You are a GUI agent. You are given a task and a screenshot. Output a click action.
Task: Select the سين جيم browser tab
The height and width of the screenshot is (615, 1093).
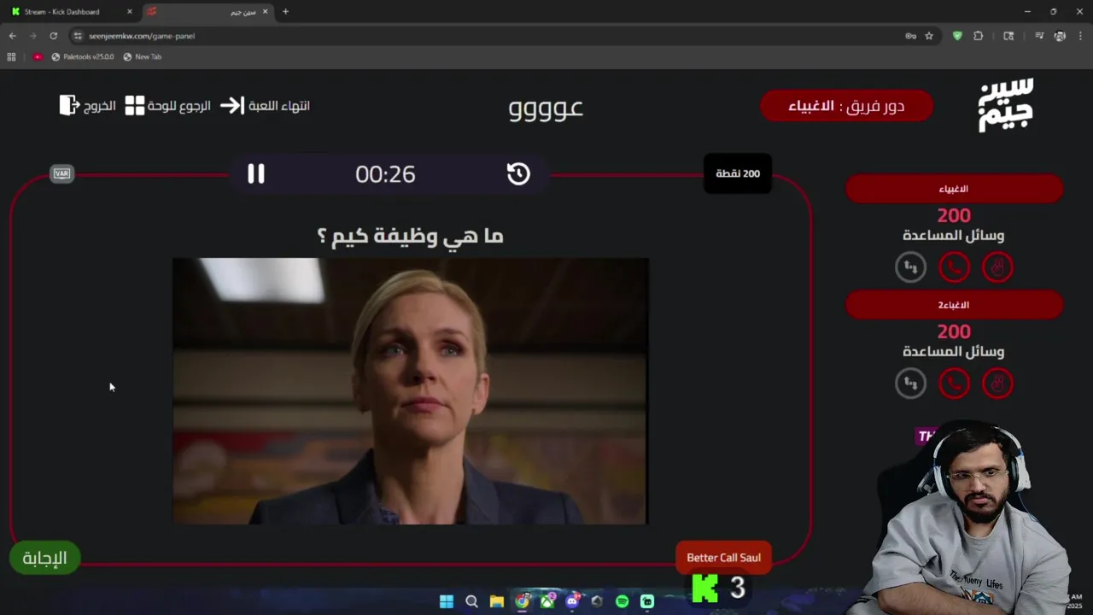coord(207,12)
